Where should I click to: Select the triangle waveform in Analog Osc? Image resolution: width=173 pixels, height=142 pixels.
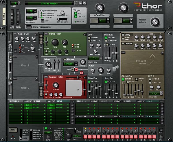(x=20, y=50)
